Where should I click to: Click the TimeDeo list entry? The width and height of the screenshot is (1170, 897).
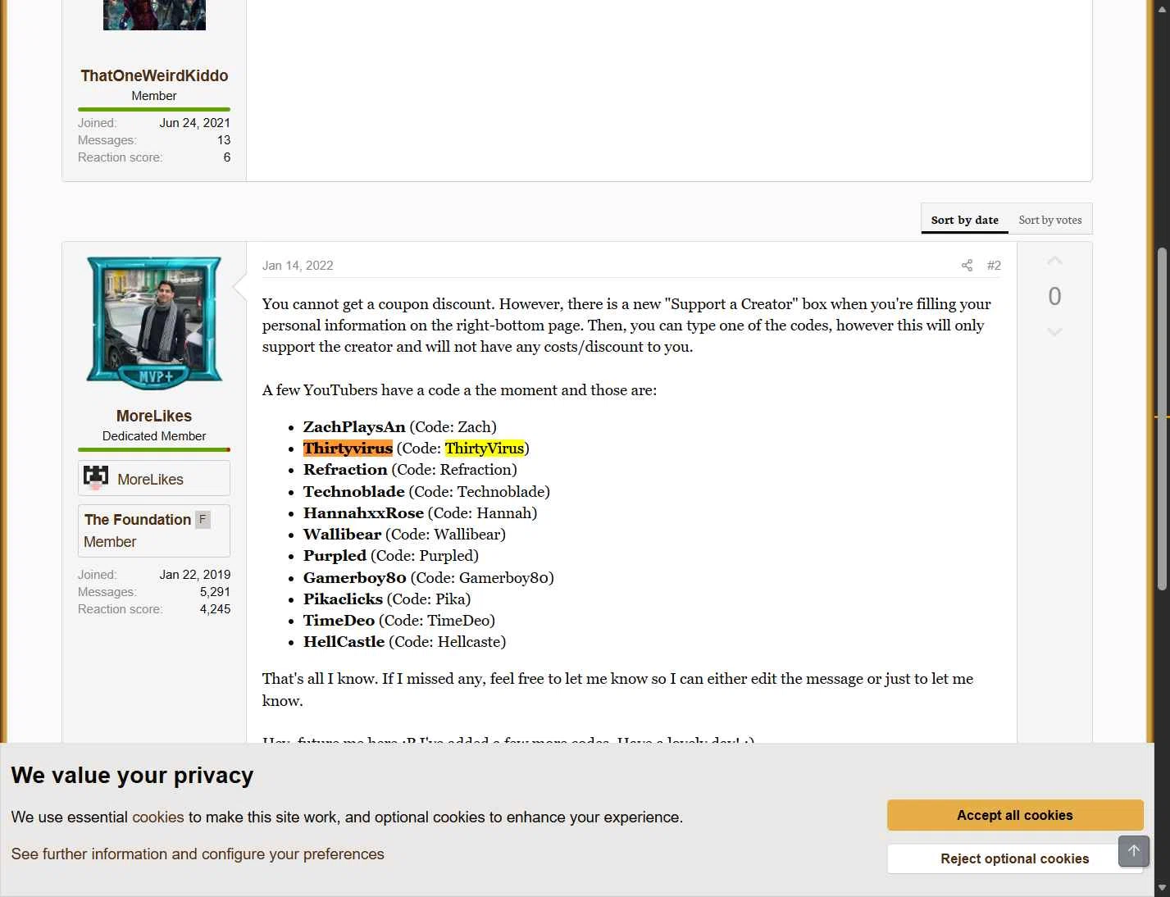[x=399, y=621]
